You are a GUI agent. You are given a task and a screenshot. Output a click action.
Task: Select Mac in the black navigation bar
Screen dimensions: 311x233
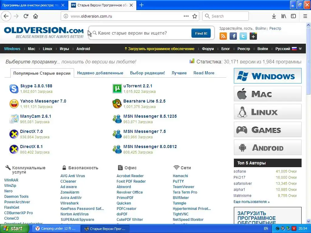coord(32,49)
